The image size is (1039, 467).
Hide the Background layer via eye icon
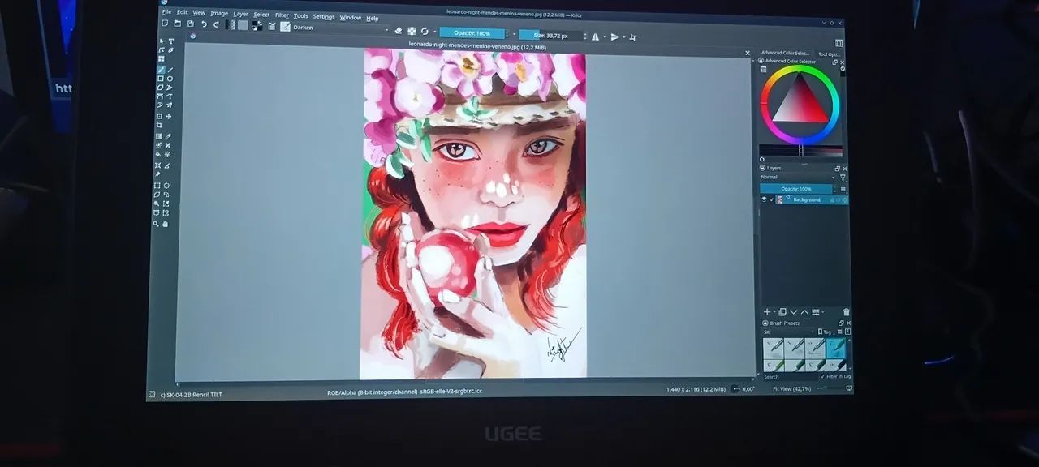coord(764,199)
